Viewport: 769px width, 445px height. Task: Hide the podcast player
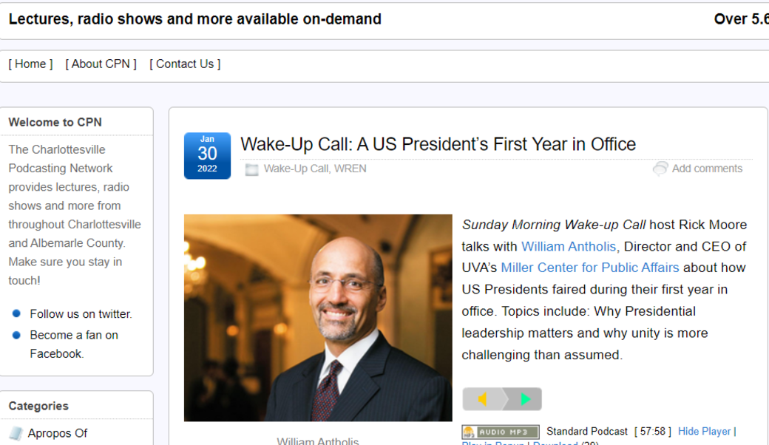(x=705, y=431)
